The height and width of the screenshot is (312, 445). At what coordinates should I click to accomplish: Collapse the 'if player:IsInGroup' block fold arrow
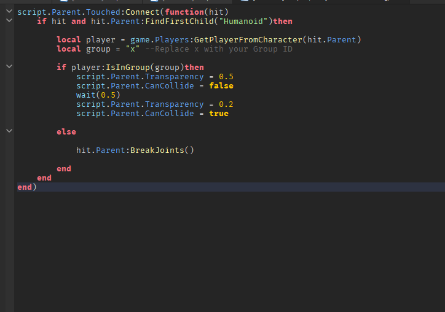point(9,67)
